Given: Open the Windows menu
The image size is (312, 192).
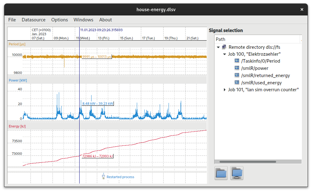Looking at the screenshot, I should [83, 20].
